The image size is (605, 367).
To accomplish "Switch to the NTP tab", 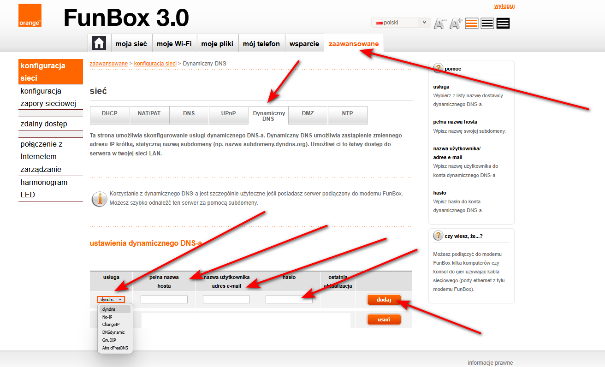I will (x=348, y=115).
